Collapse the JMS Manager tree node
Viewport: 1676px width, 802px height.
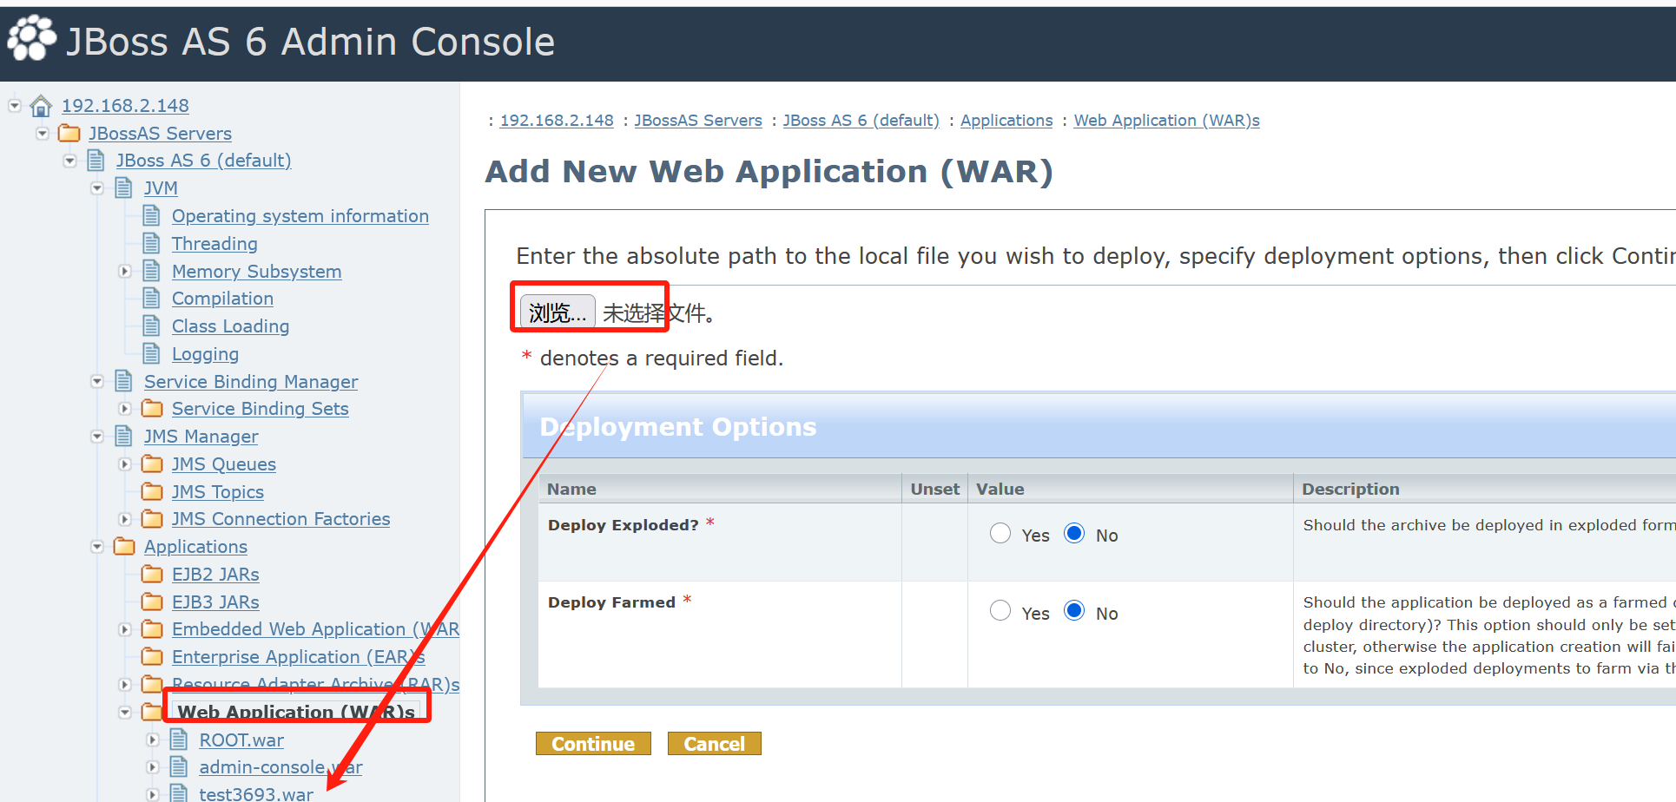click(97, 437)
